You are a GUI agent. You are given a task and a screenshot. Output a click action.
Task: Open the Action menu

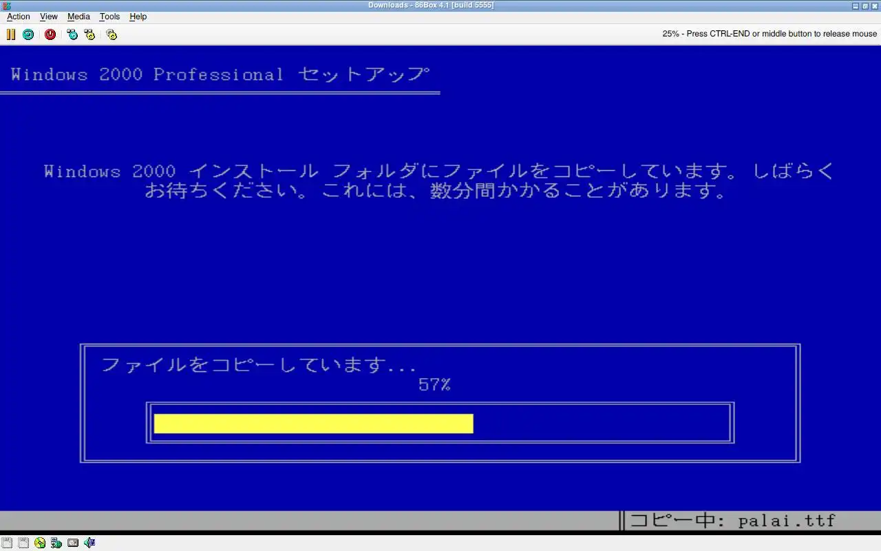pos(19,17)
